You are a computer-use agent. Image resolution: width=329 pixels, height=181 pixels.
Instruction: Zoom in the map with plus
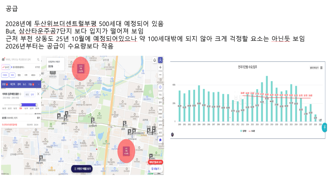pos(160,68)
